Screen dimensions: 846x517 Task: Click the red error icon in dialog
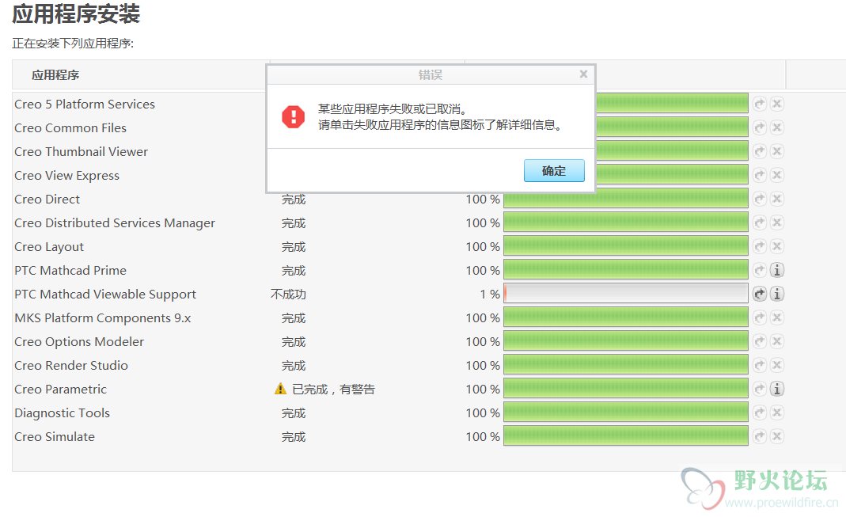pos(294,116)
